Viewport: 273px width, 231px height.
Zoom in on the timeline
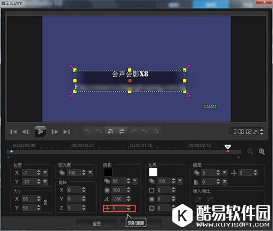[262, 151]
